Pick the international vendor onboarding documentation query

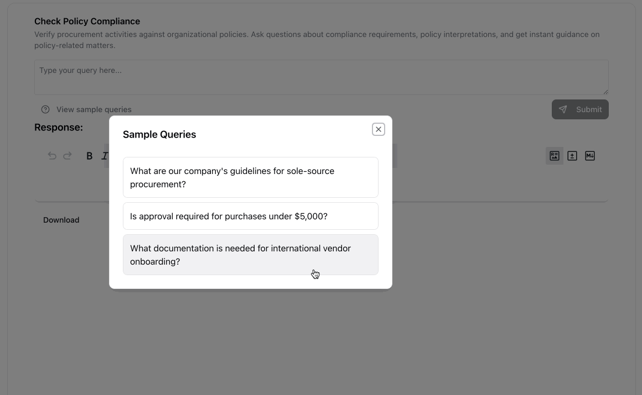(x=251, y=255)
